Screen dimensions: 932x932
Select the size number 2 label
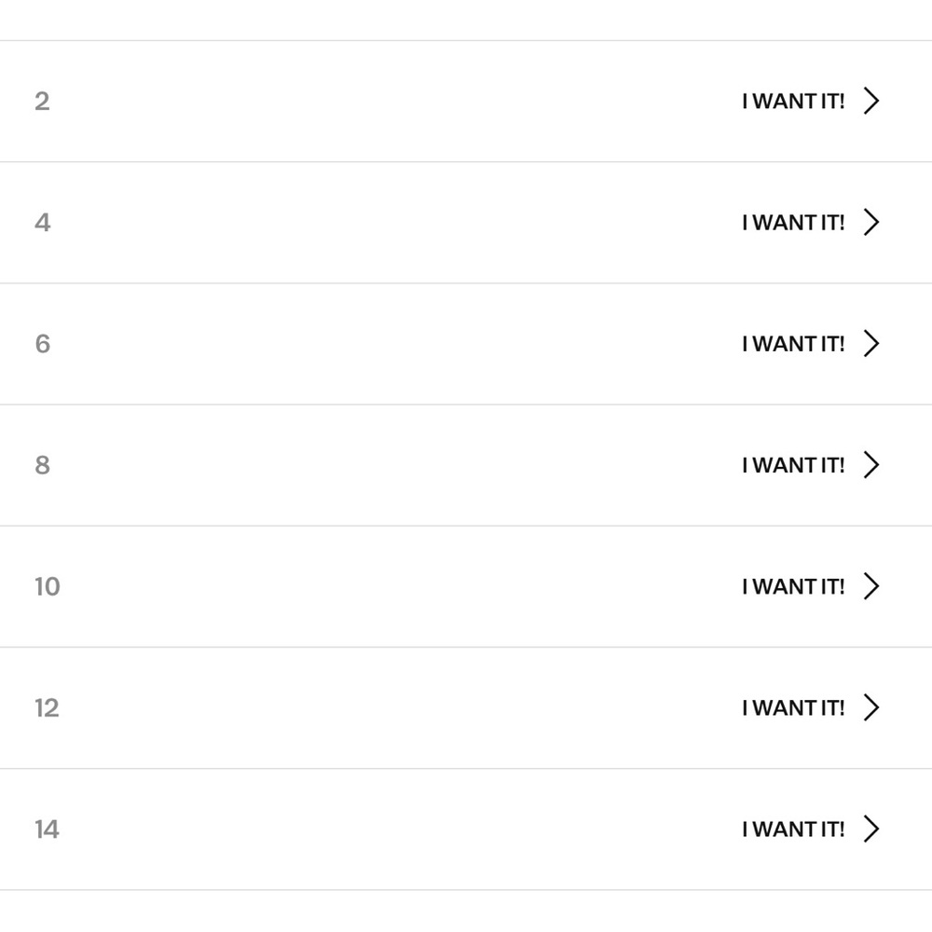pyautogui.click(x=42, y=102)
